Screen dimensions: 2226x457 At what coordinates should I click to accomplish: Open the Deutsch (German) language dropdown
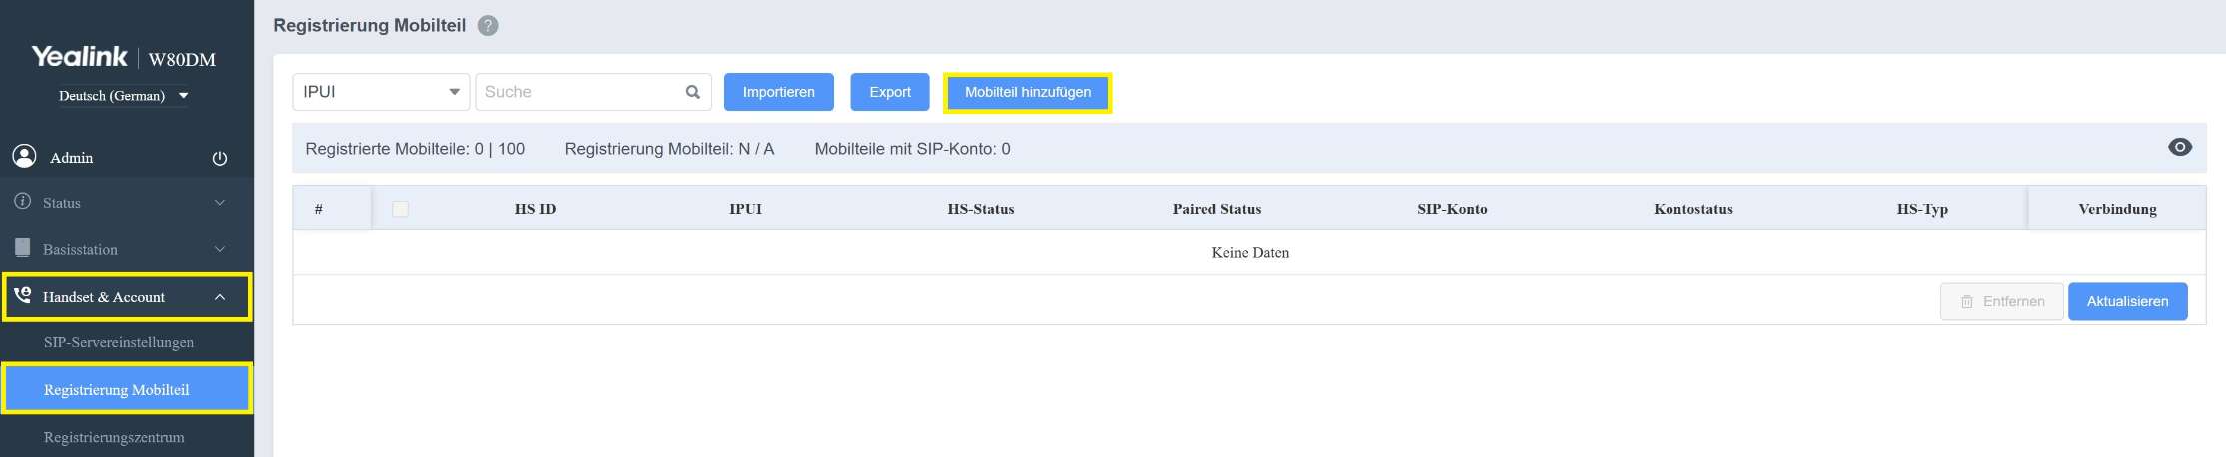point(123,96)
